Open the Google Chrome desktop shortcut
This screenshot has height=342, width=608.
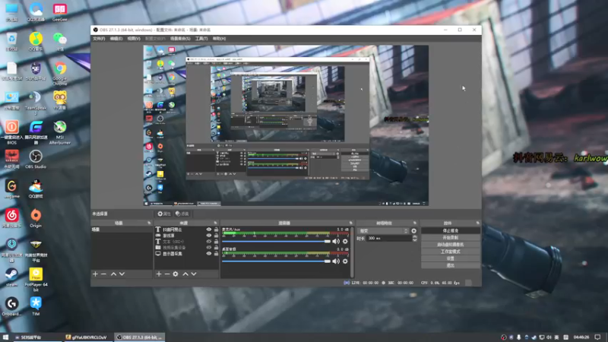pyautogui.click(x=60, y=74)
